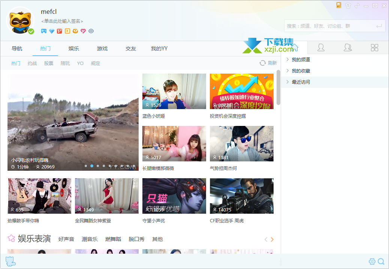Viewport: 389px width, 269px height.
Task: Click the orange play-button icon
Action: (x=67, y=31)
